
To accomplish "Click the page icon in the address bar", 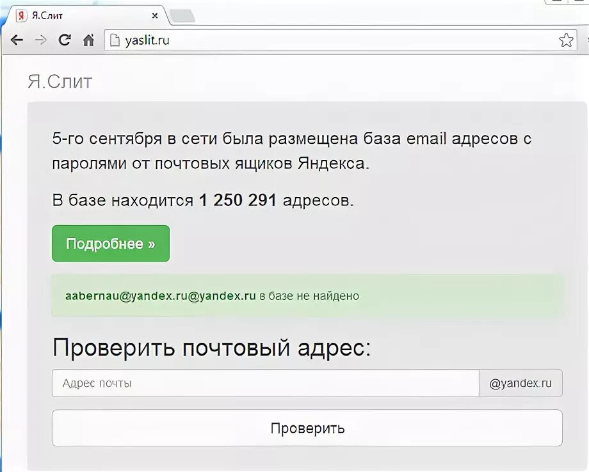I will (115, 40).
